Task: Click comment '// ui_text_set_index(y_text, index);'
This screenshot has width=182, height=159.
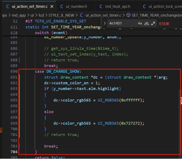Action: tap(86, 54)
